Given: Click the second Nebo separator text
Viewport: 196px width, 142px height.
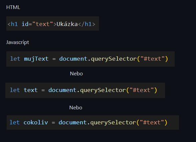Looking at the screenshot, I should point(76,107).
